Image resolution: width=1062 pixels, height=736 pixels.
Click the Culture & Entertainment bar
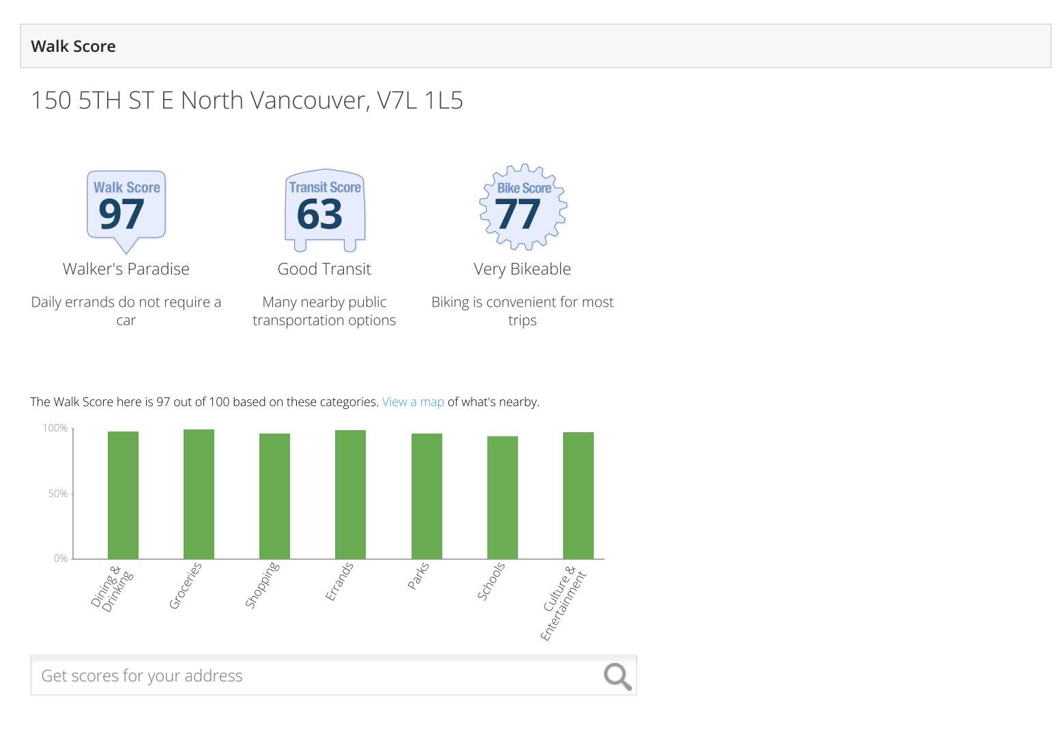[x=578, y=495]
